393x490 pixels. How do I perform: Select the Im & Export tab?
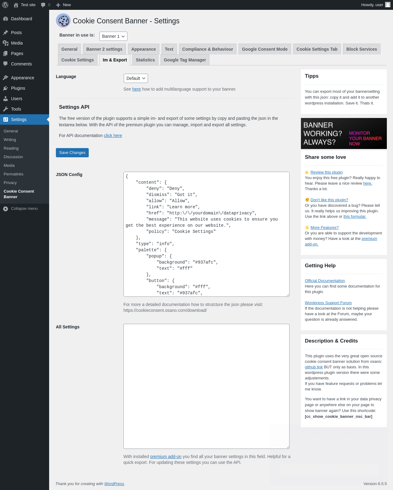[115, 60]
